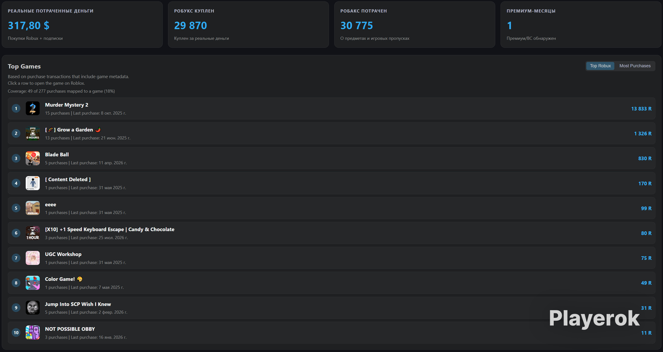Open the Speed Keyboard Escape game icon
The height and width of the screenshot is (352, 663).
click(x=33, y=233)
